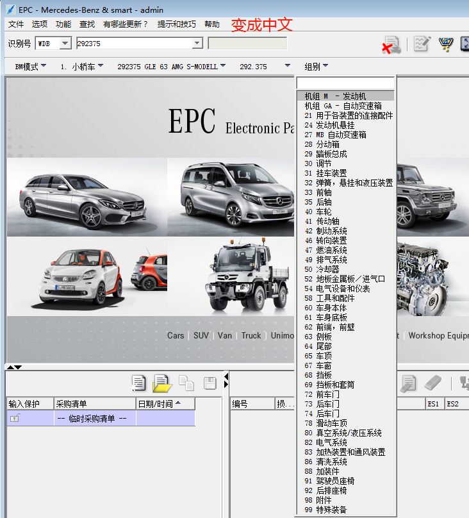The width and height of the screenshot is (469, 518).
Task: Open the 查找 menu
Action: point(87,24)
